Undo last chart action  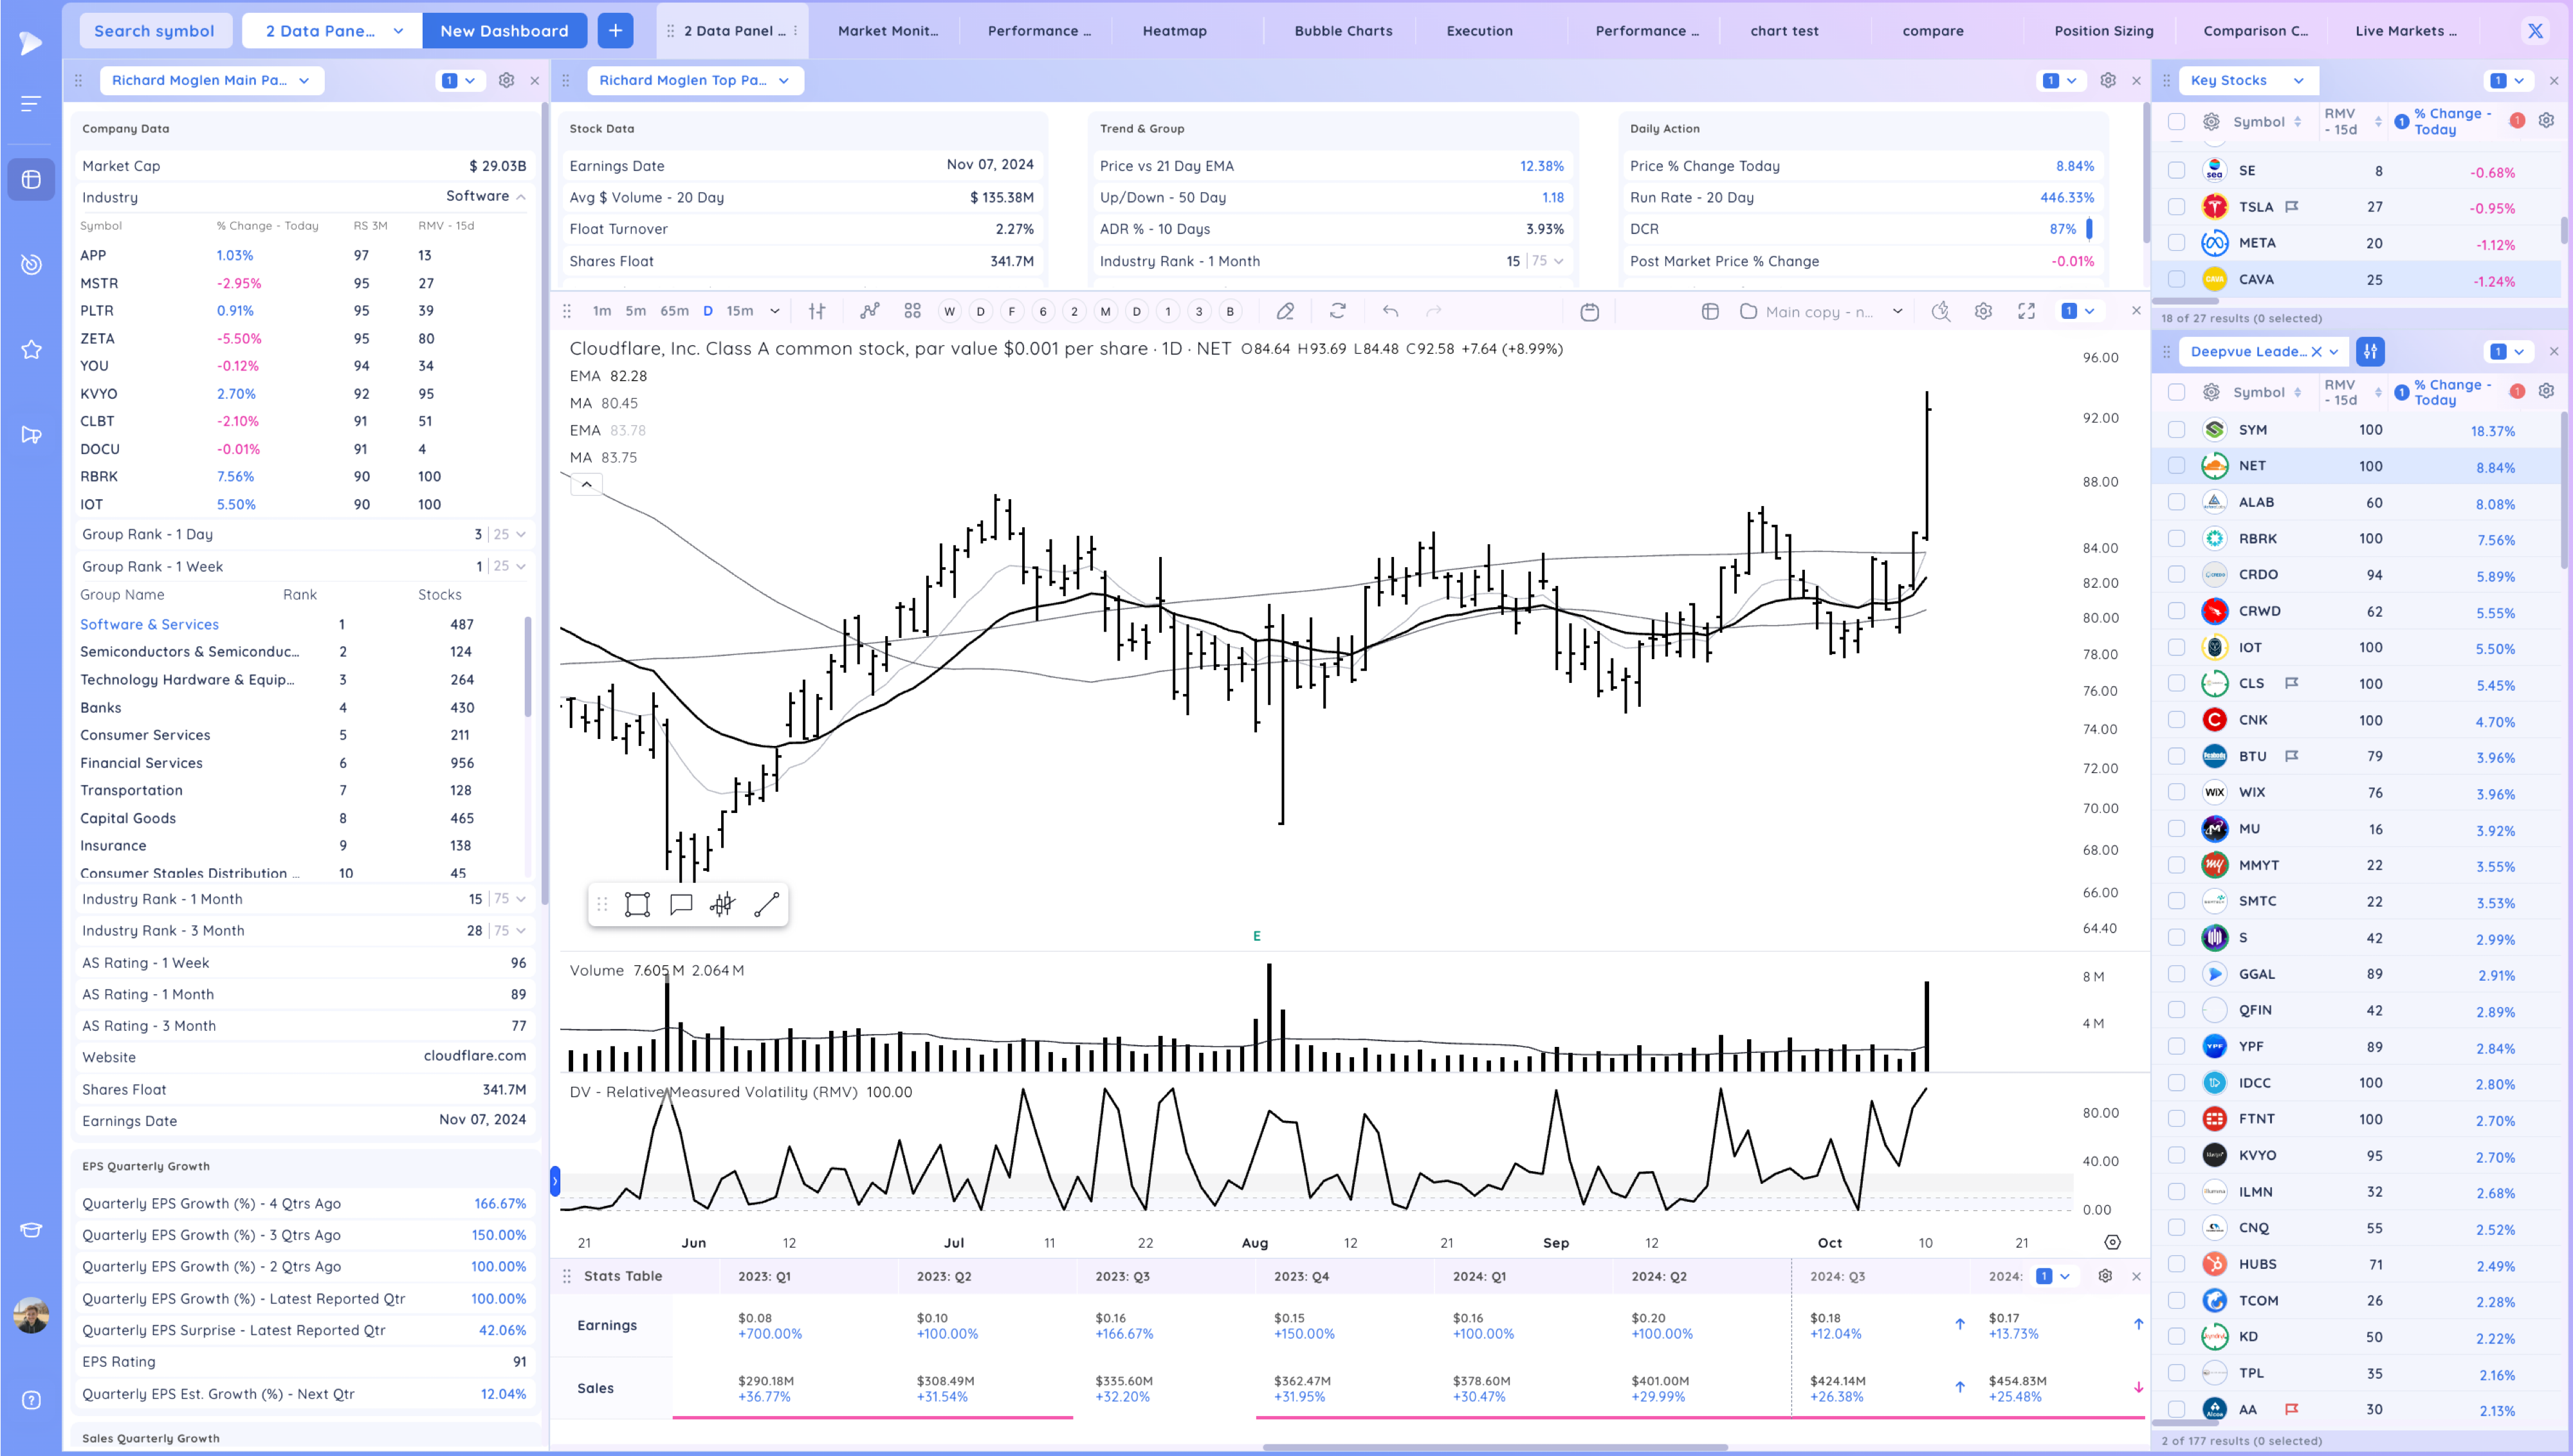(1390, 312)
